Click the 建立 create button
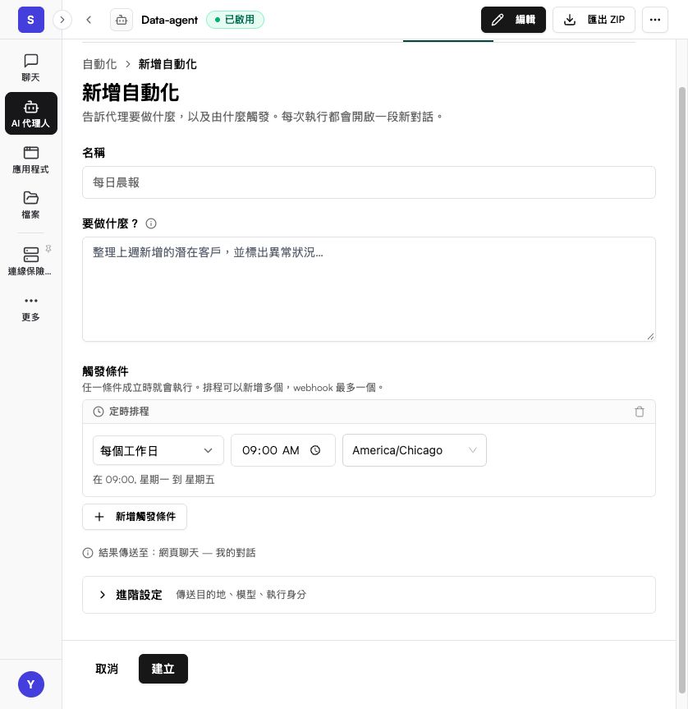The width and height of the screenshot is (688, 709). click(163, 669)
